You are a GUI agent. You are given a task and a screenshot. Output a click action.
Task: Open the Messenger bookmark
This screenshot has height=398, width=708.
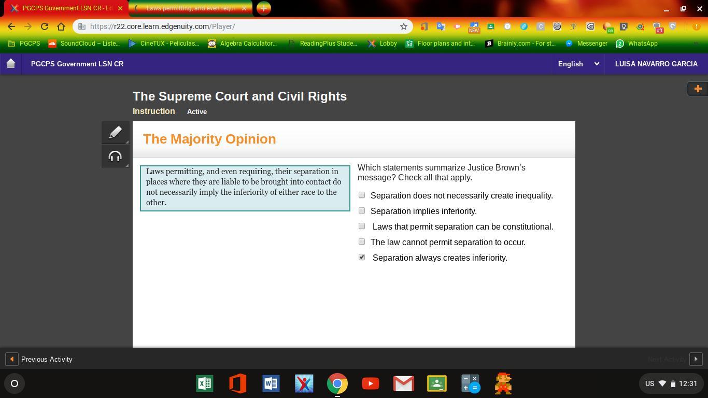pyautogui.click(x=586, y=44)
